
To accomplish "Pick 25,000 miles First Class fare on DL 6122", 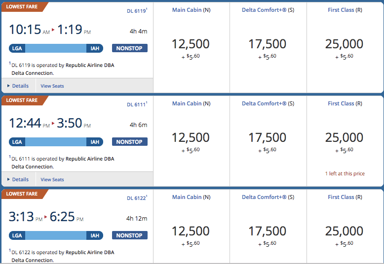I will tap(344, 235).
